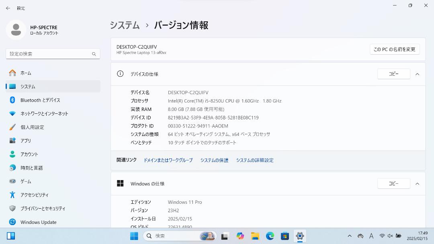This screenshot has width=434, height=244.
Task: Click the magnifier icon in settings search
Action: click(x=94, y=54)
